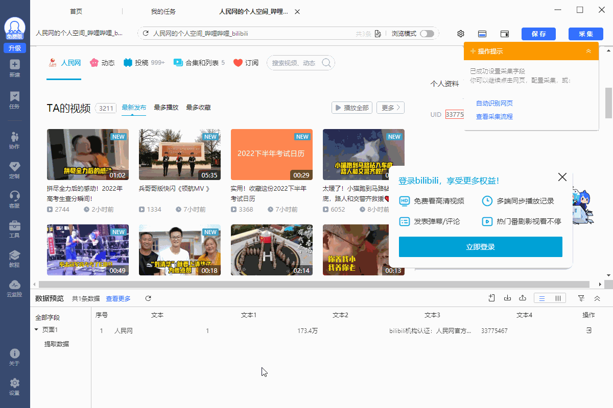
Task: Toggle the 浏览模式 browse mode switch
Action: coord(427,34)
